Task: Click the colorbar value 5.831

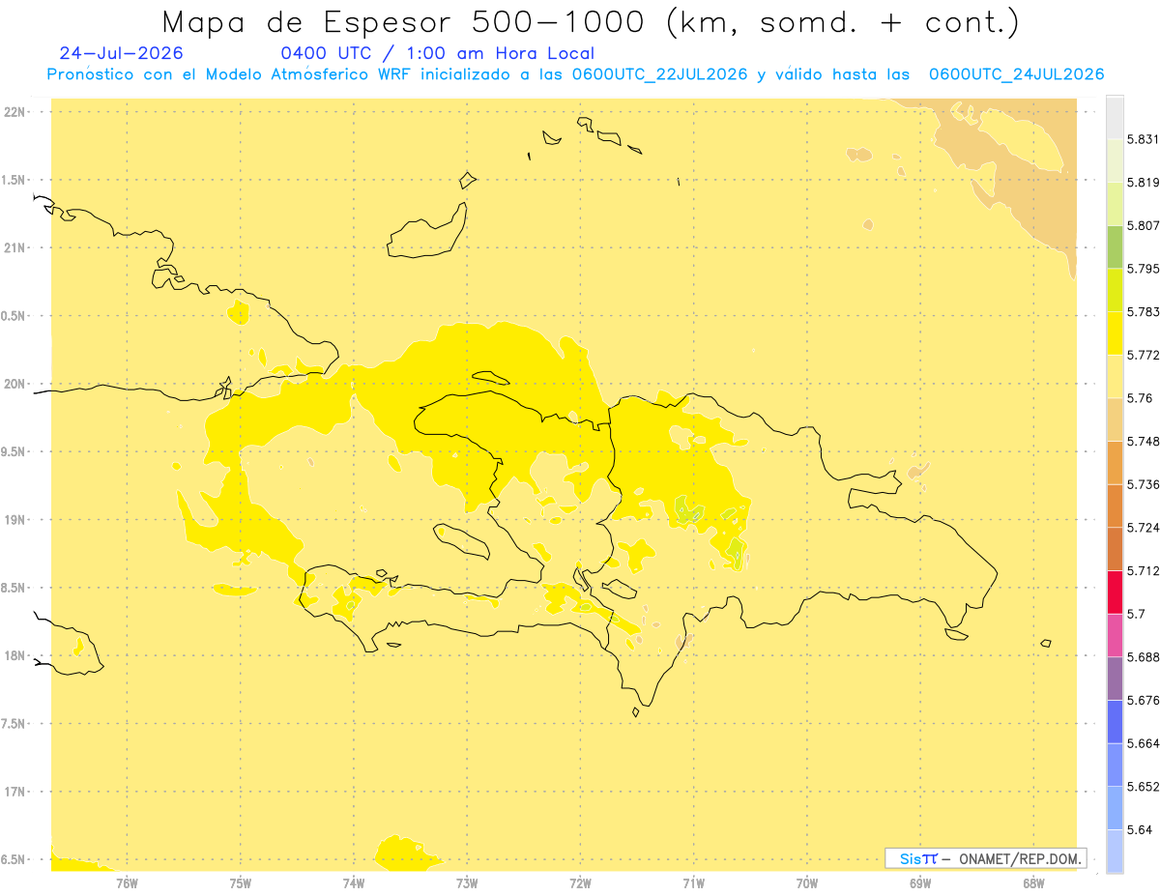Action: 1144,139
